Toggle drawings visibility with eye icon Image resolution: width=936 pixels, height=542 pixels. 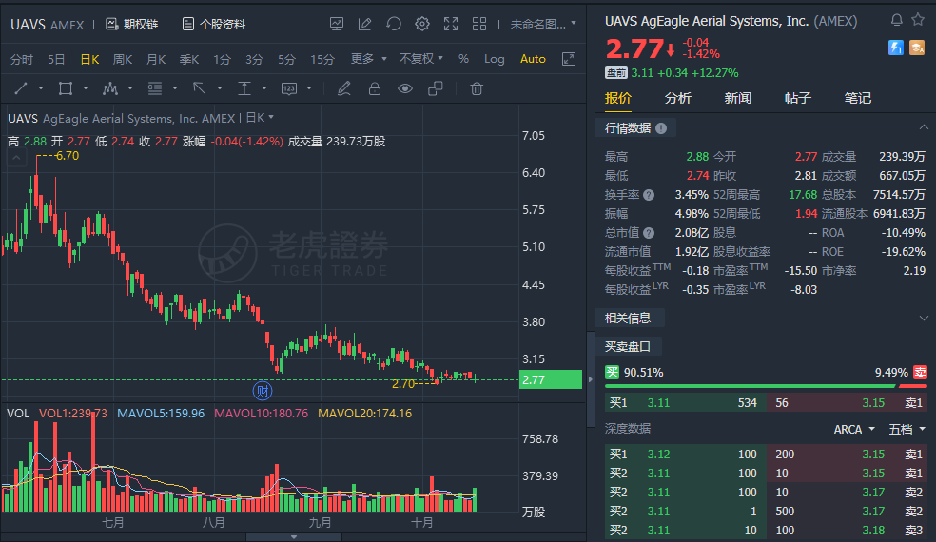[405, 89]
